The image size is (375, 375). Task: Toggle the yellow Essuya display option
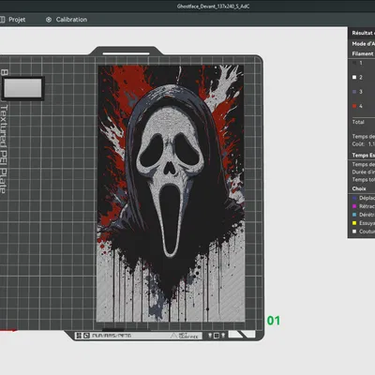pos(354,223)
